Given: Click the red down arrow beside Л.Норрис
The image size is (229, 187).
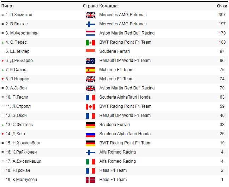Looking at the screenshot, I should coord(3,79).
